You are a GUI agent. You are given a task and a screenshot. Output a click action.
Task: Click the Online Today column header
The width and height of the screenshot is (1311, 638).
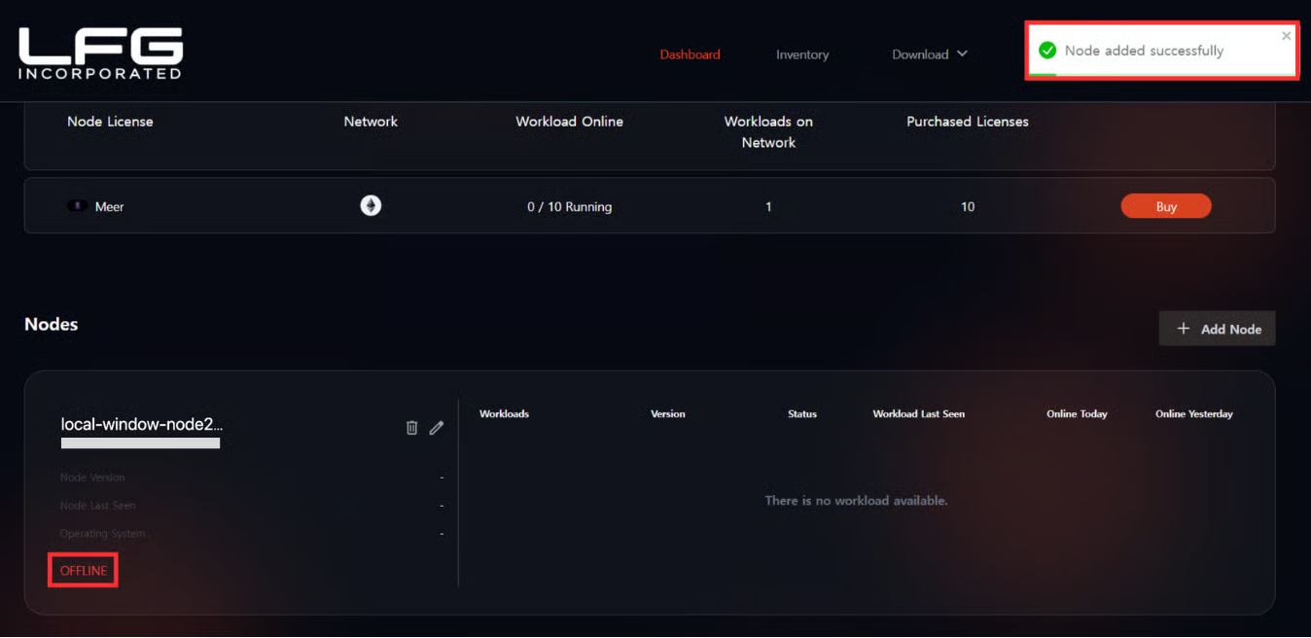coord(1077,414)
